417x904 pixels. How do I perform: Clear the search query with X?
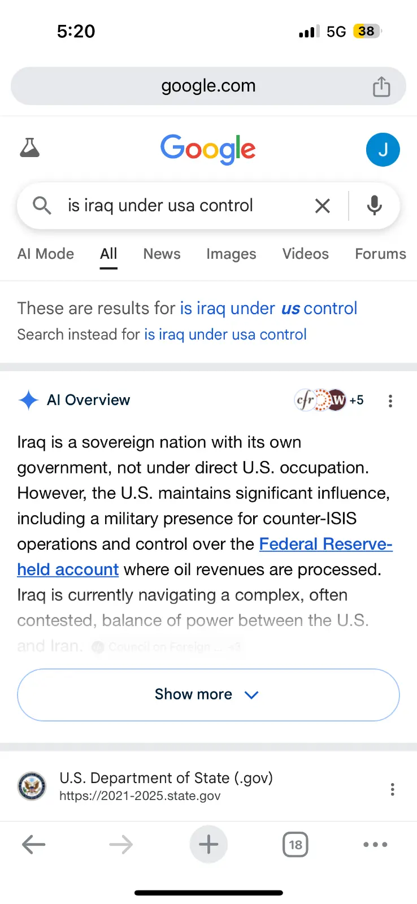(x=322, y=206)
